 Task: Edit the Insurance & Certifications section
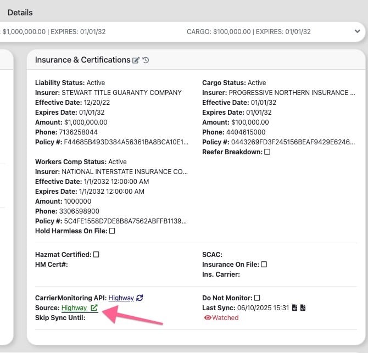click(x=136, y=60)
